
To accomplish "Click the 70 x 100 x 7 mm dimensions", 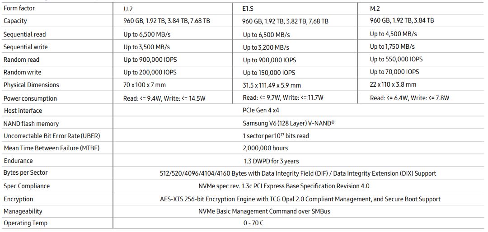I will pos(145,85).
